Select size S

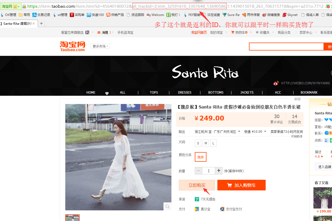click(198, 143)
